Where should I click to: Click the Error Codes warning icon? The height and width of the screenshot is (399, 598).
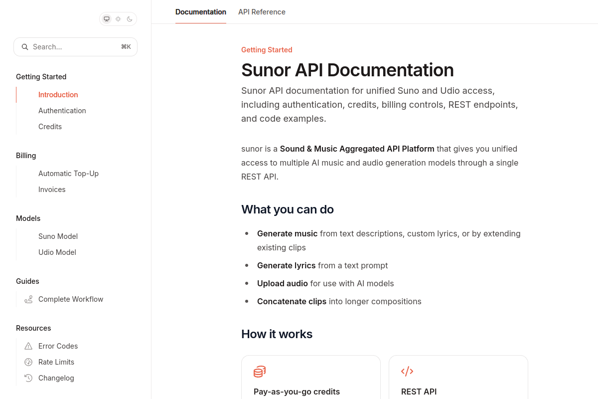(28, 346)
